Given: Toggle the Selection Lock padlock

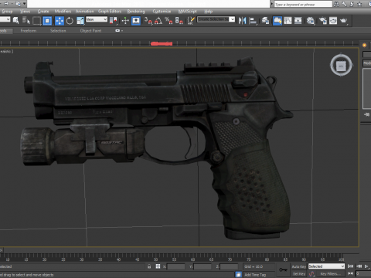Looking at the screenshot, I should tap(149, 266).
